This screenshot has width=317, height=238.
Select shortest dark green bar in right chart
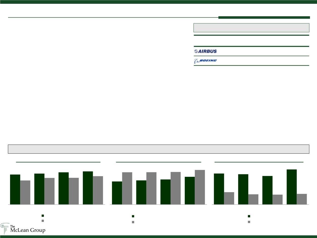tap(267, 190)
